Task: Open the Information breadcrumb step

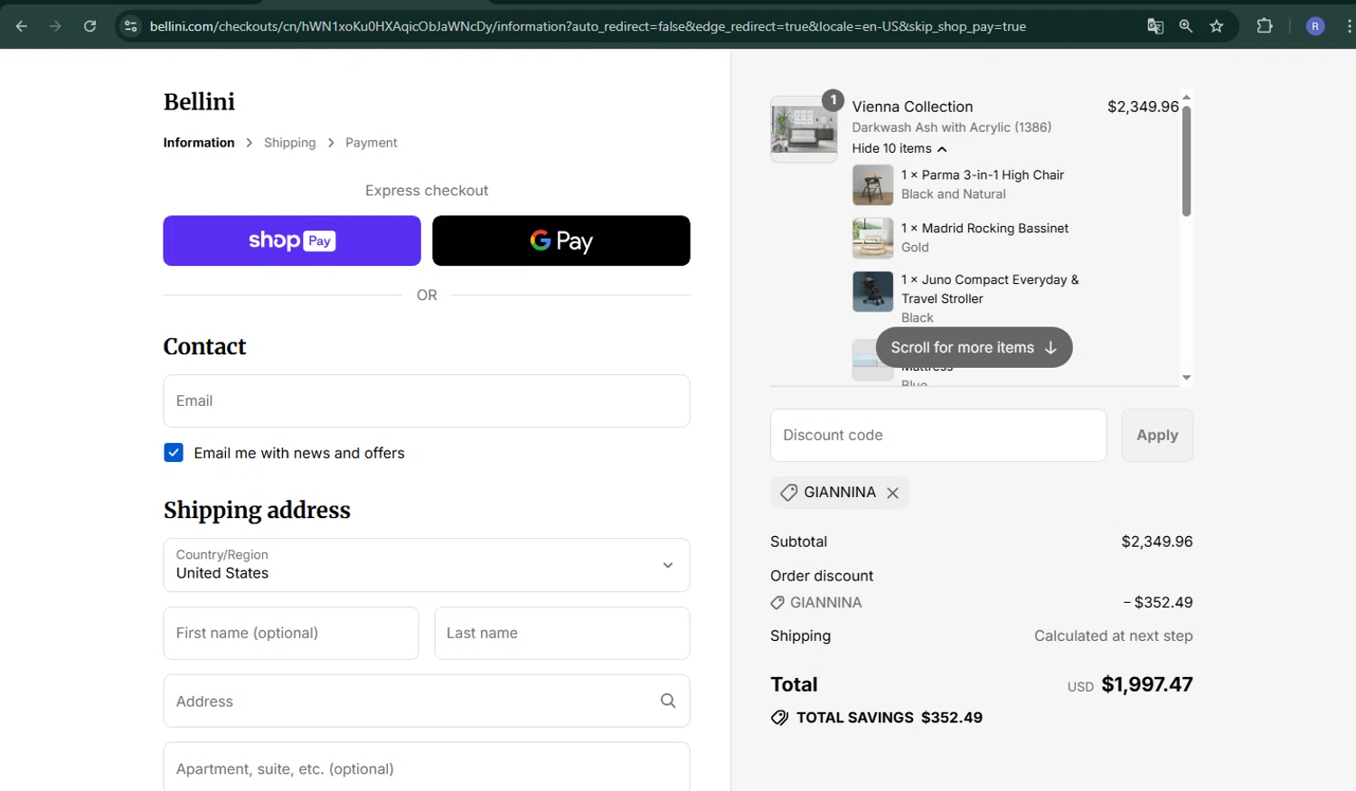Action: coord(199,143)
